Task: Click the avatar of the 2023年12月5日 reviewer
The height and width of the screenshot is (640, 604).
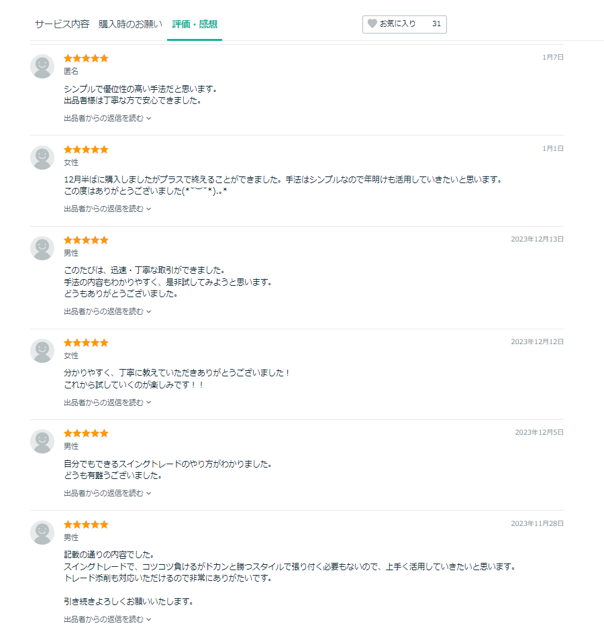Action: tap(42, 441)
